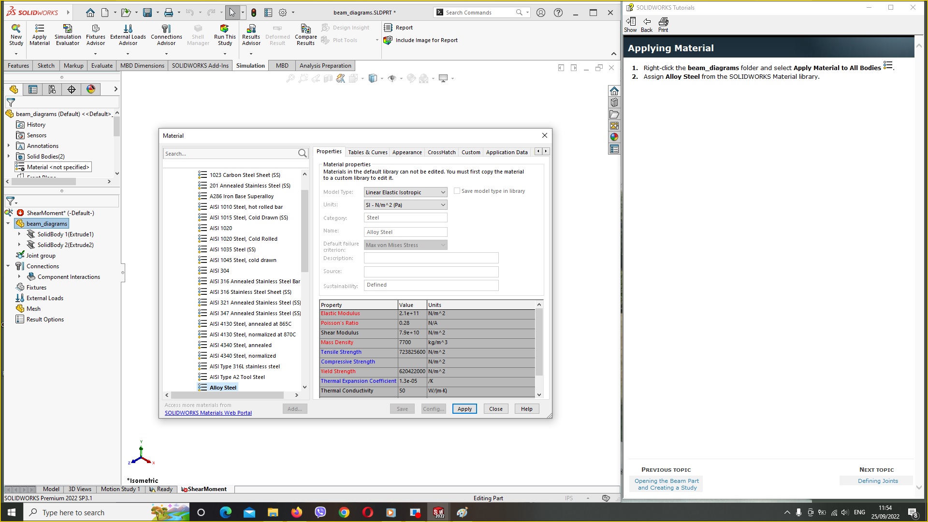Open SOLIDWORKS Materials Web Portal link

[208, 413]
